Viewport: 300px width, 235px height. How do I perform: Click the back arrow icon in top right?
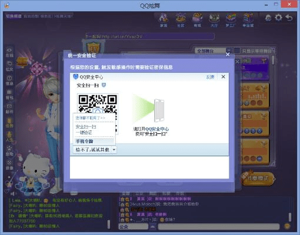289,18
